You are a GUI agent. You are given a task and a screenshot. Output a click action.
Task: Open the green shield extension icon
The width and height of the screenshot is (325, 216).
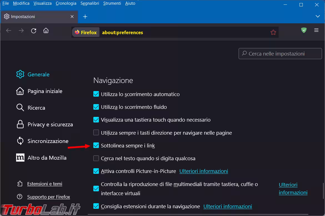coord(304,30)
